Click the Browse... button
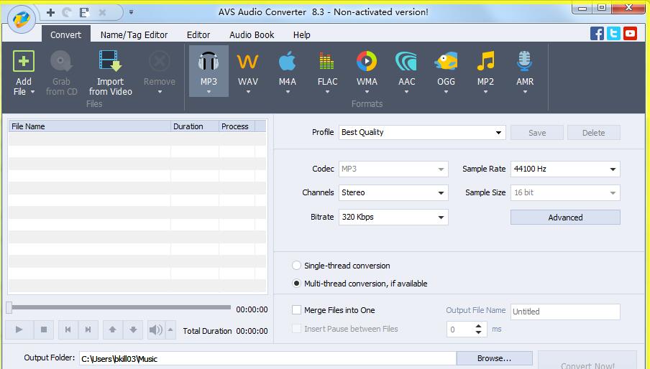This screenshot has height=369, width=650. point(494,358)
